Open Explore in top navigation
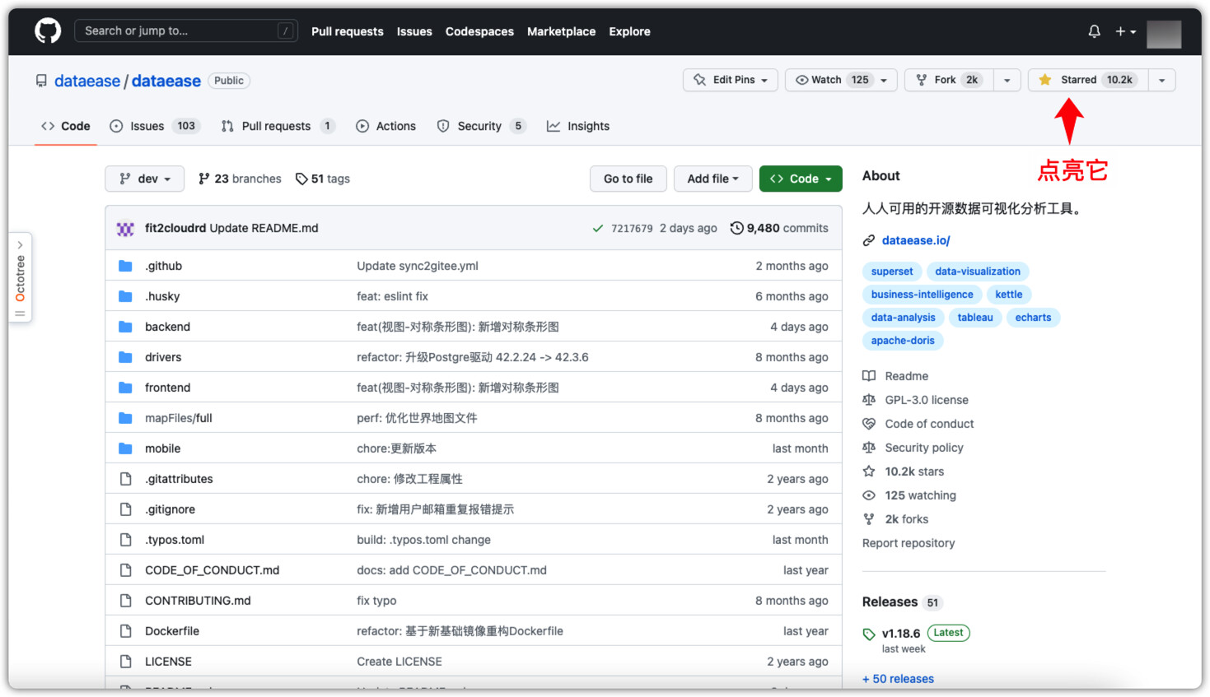 629,31
